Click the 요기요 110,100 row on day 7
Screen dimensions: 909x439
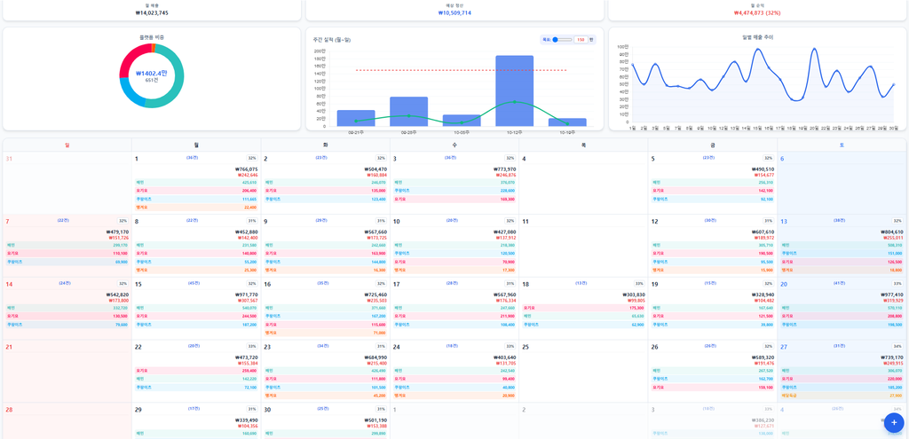pos(67,253)
